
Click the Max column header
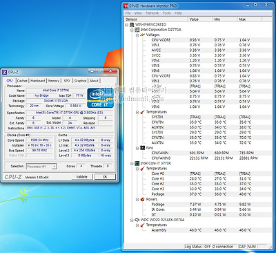(250, 19)
